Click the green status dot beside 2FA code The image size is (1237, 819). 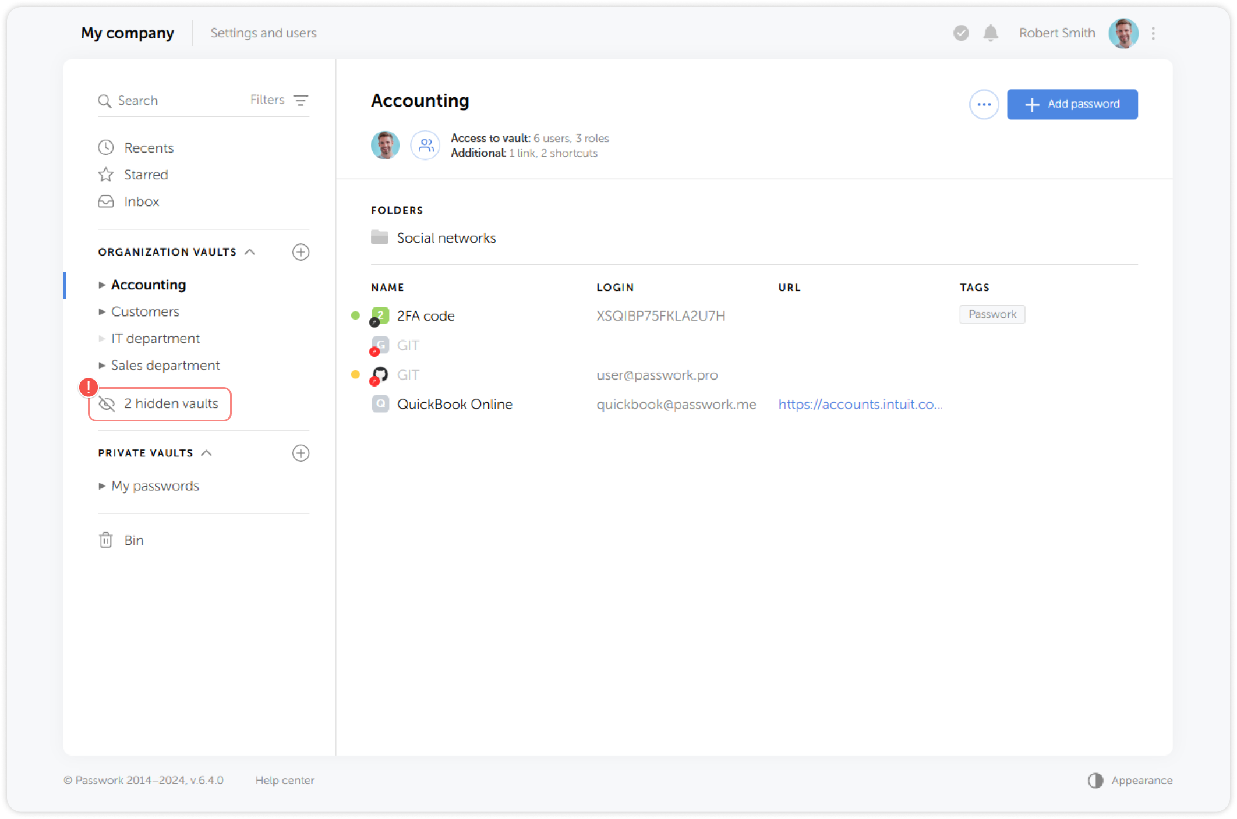(x=356, y=315)
